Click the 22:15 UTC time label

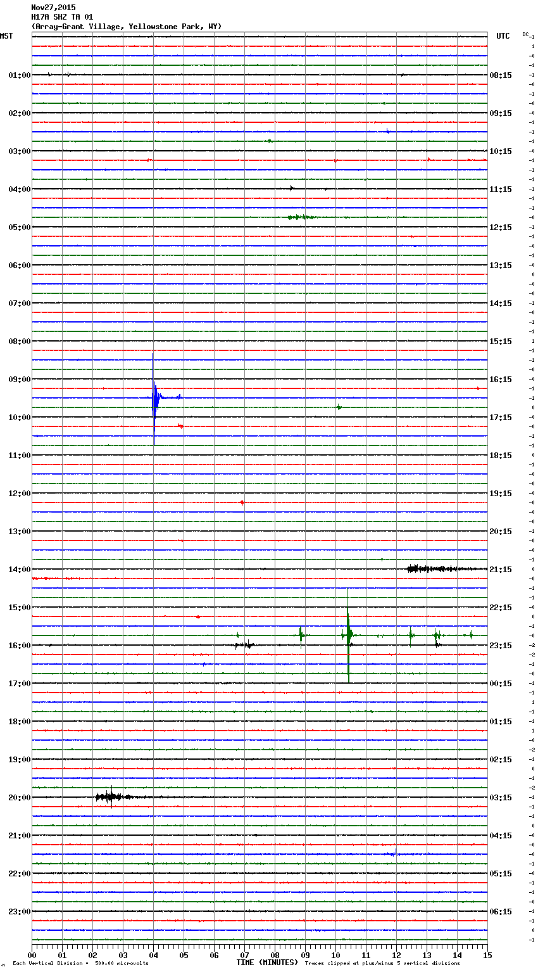(x=501, y=608)
